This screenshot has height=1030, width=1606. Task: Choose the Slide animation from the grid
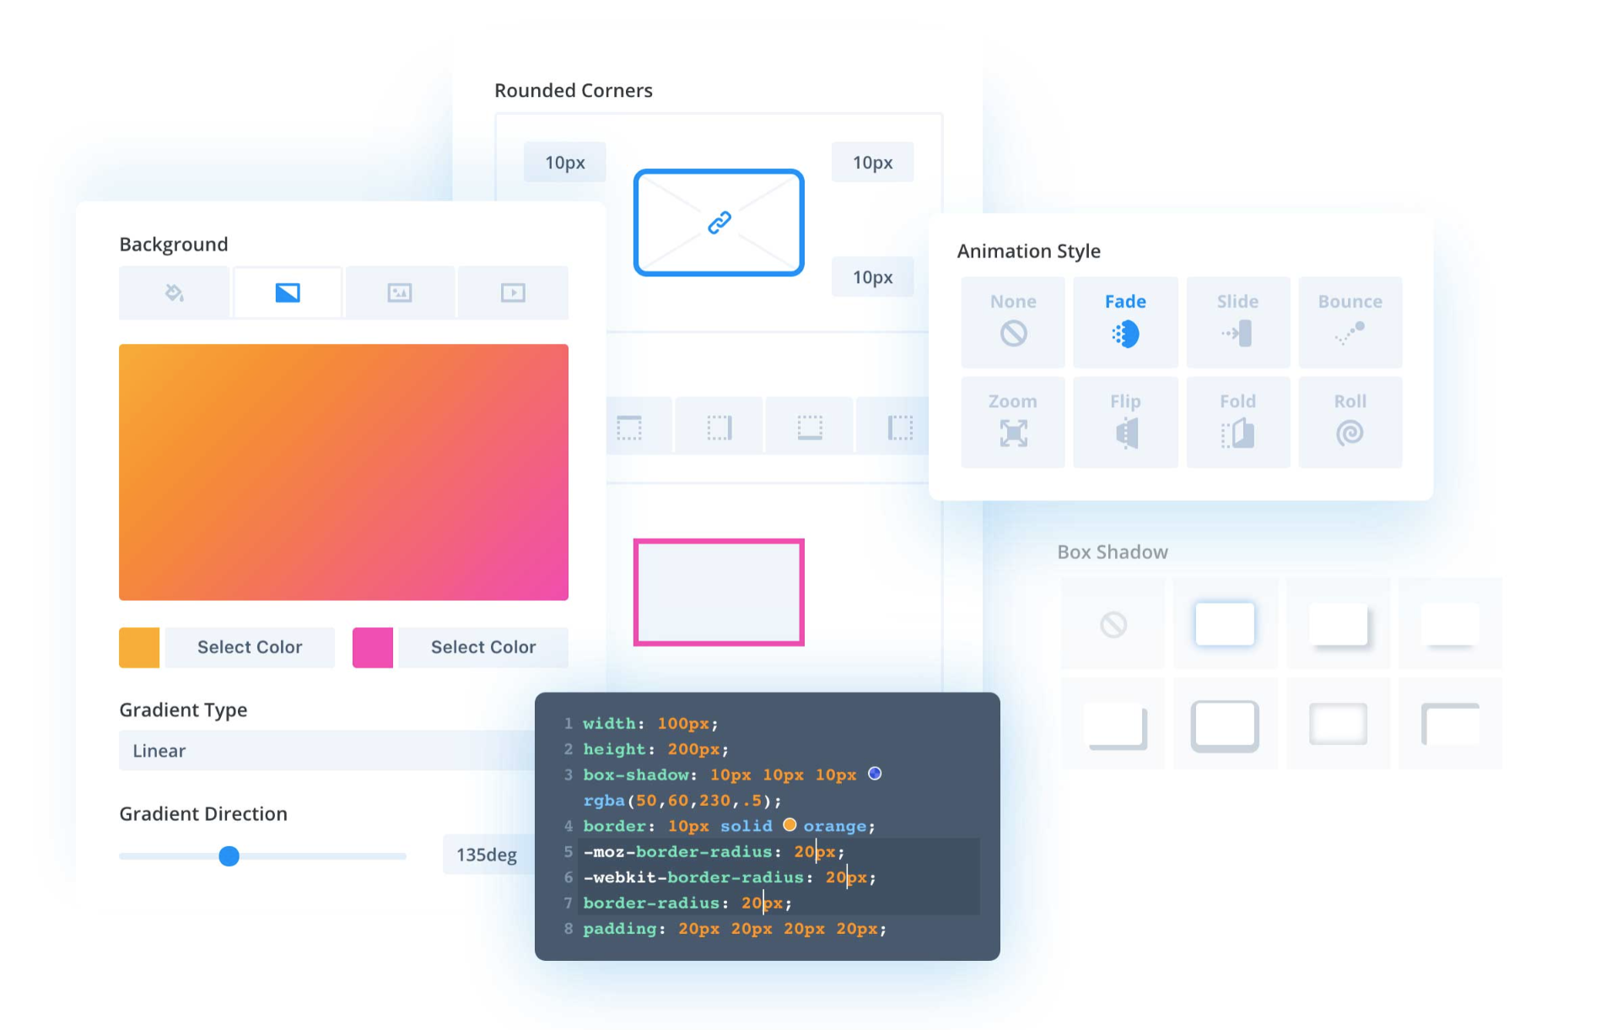[1237, 322]
